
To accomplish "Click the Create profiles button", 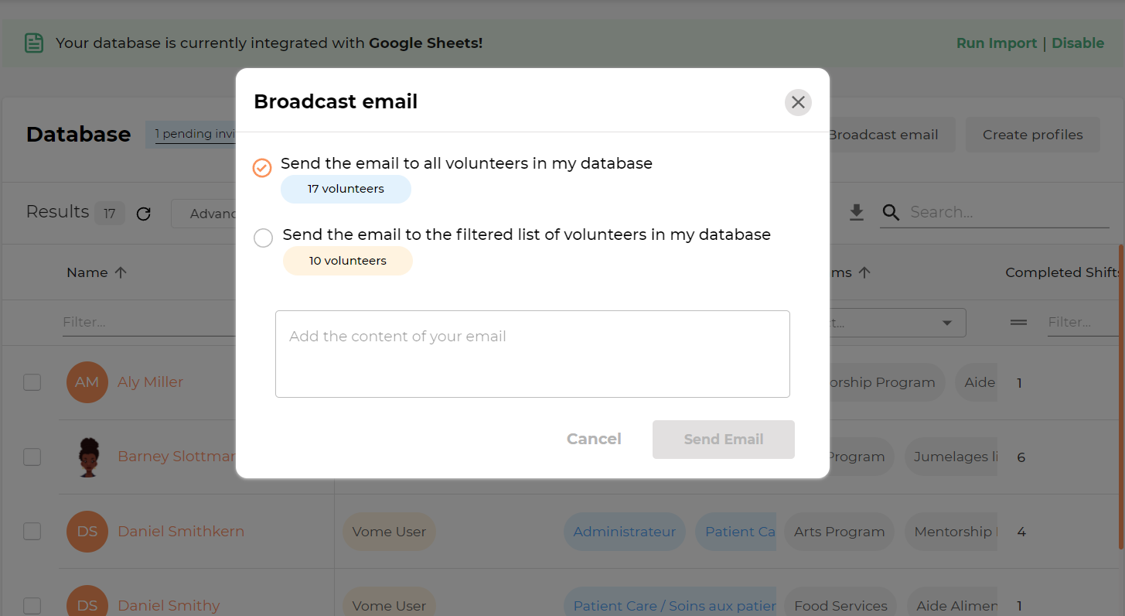I will coord(1033,135).
